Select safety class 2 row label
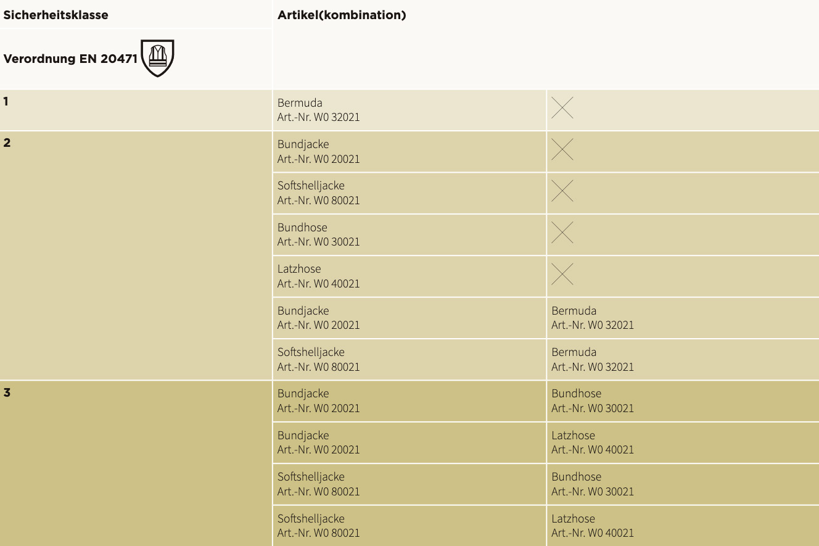 pos(7,143)
